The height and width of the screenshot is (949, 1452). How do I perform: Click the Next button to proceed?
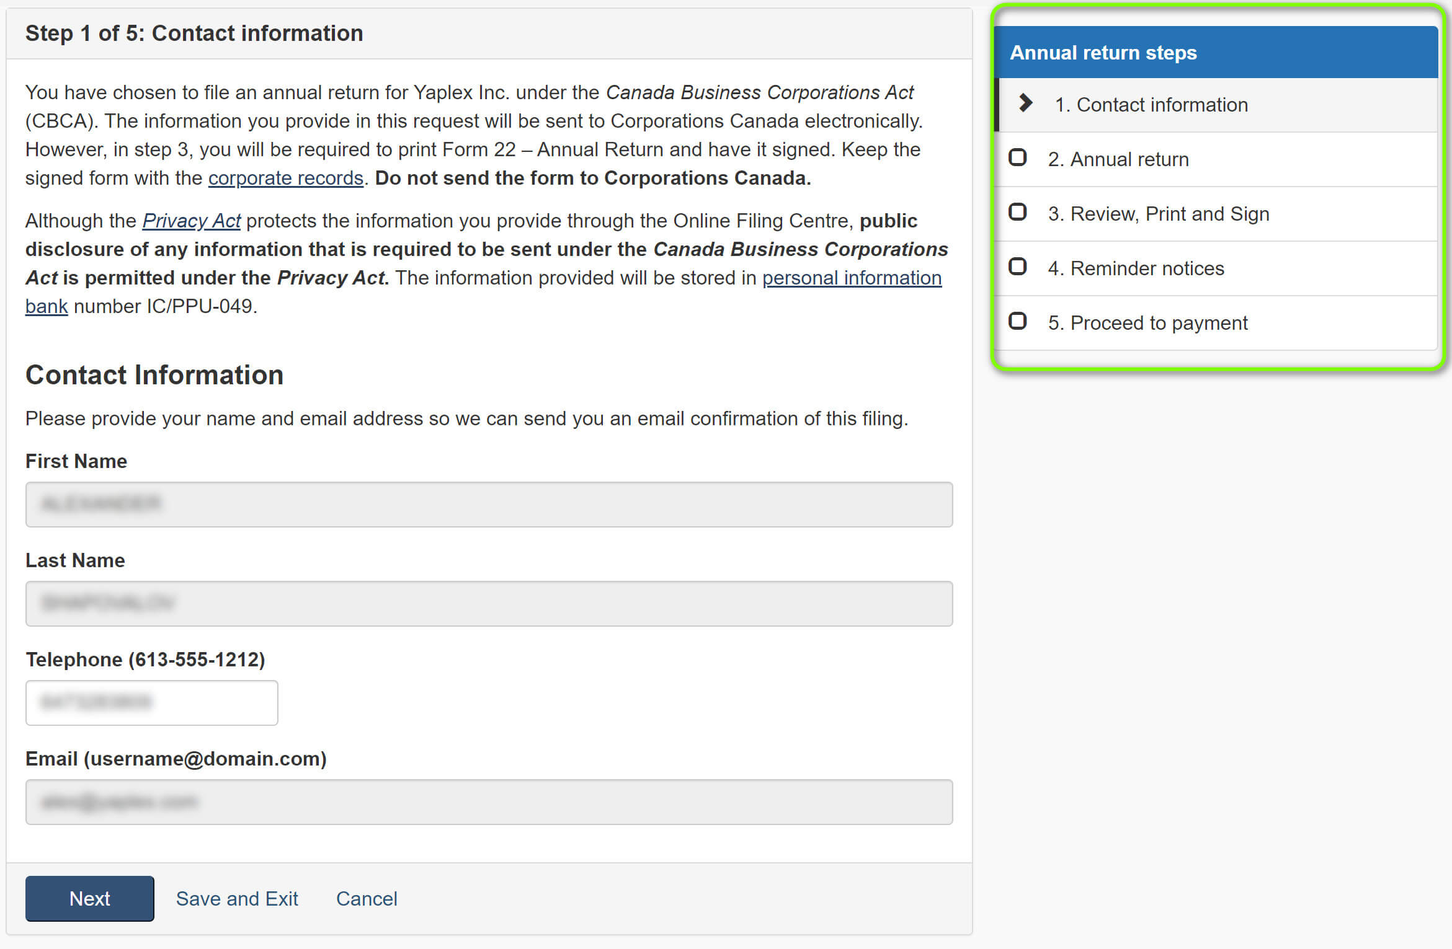(x=90, y=898)
